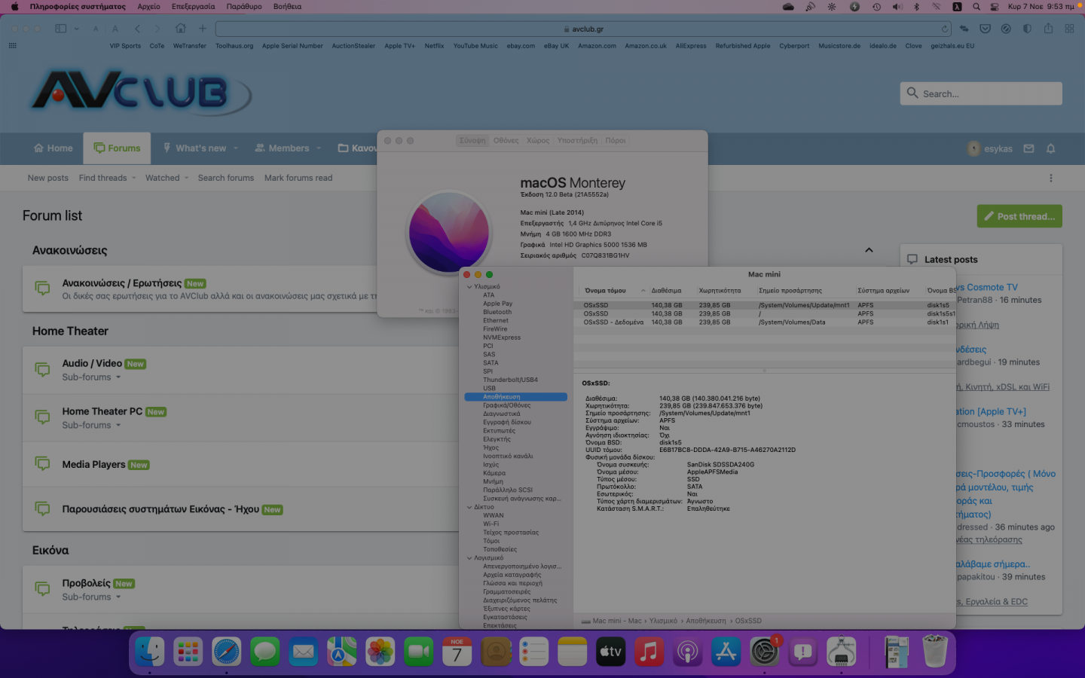The image size is (1085, 678).
Task: Open FaceTime in the Dock
Action: (x=418, y=651)
